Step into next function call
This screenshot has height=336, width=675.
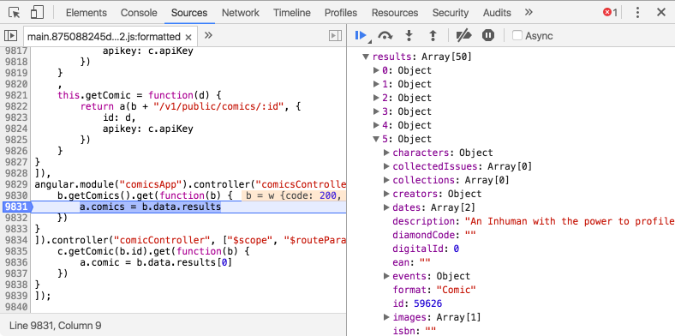(409, 36)
